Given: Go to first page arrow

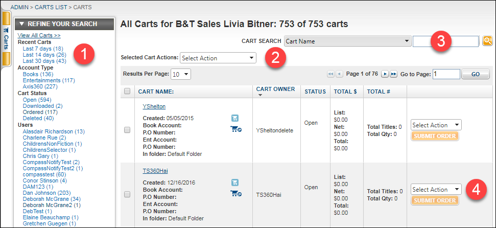Looking at the screenshot, I should [330, 74].
